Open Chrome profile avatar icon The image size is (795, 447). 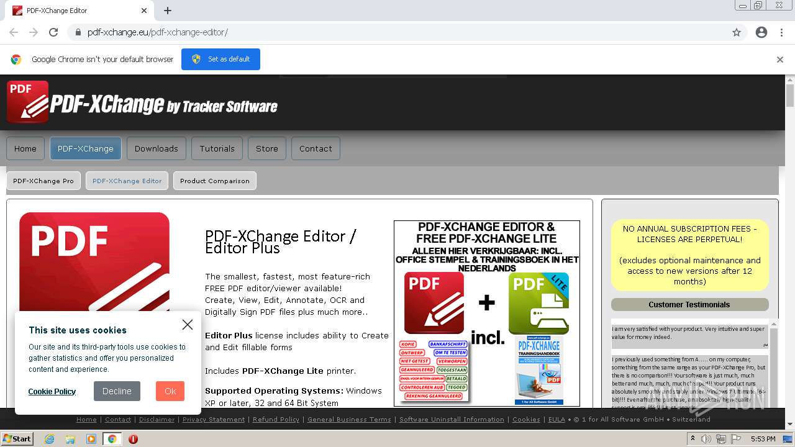coord(761,32)
